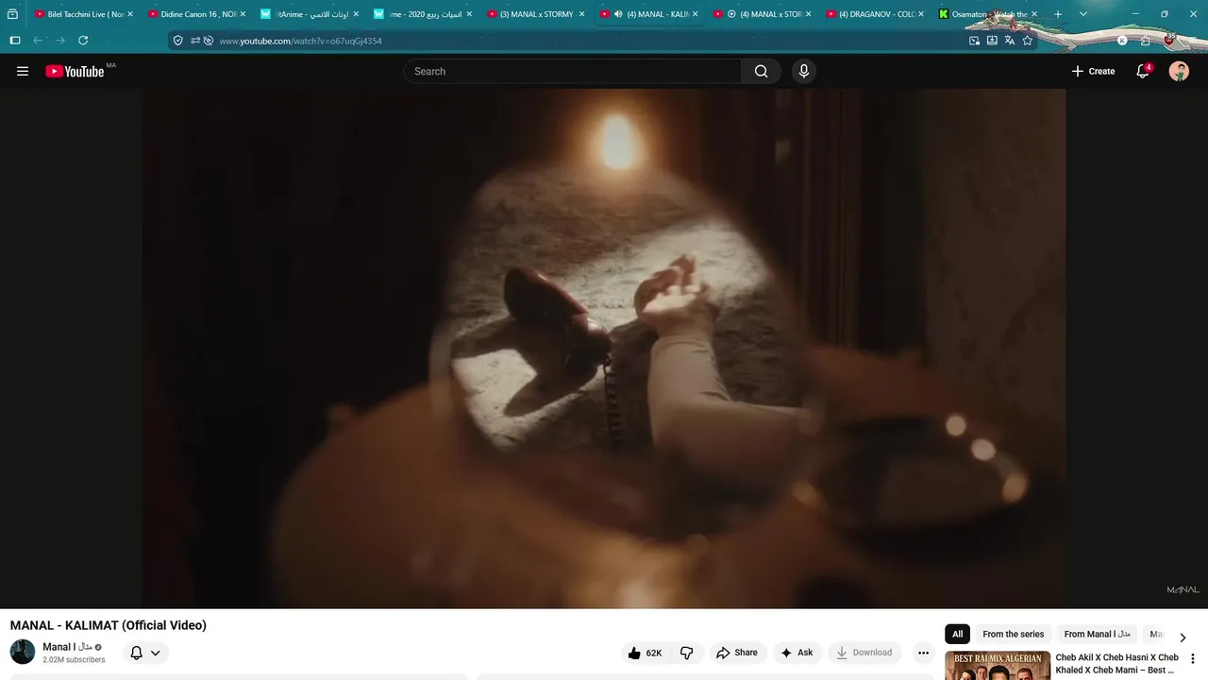Open YouTube notifications bell
Screen dimensions: 1208x680
click(x=1143, y=71)
